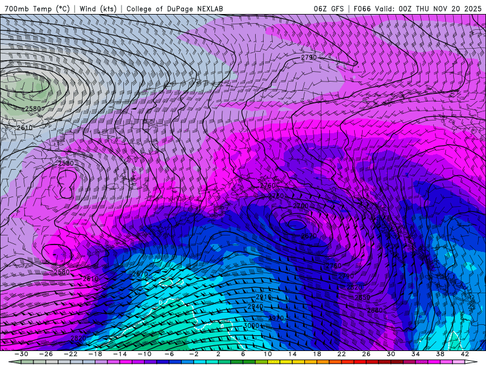This screenshot has width=486, height=365.
Task: Click the positive 14 colorbar tick label
Action: 292,354
